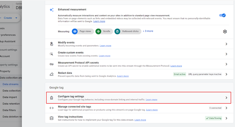Expand the View tag instructions chevron

pyautogui.click(x=226, y=118)
